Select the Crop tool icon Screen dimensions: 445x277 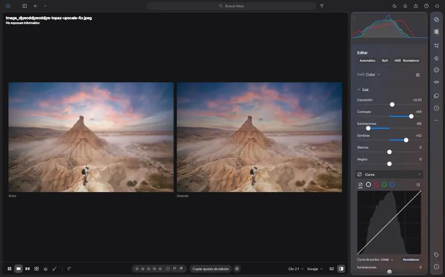click(437, 45)
